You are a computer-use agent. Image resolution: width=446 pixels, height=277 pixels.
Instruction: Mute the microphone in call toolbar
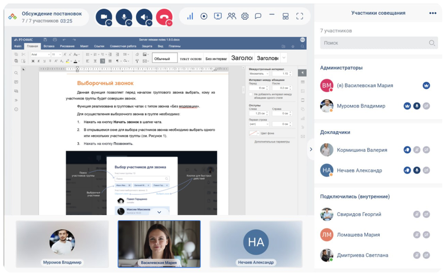pos(123,16)
